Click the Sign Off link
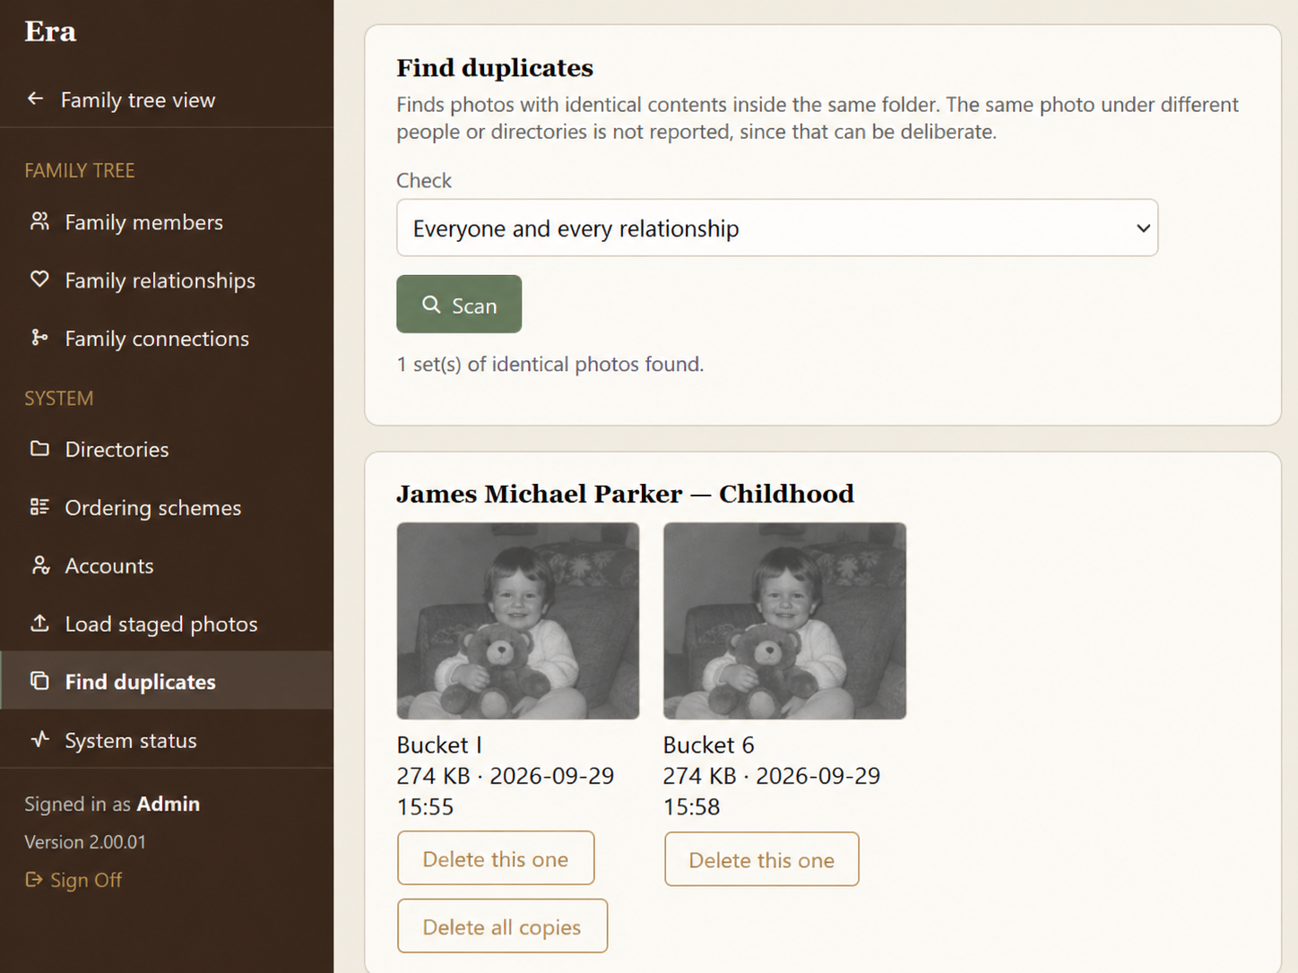1298x973 pixels. [74, 880]
